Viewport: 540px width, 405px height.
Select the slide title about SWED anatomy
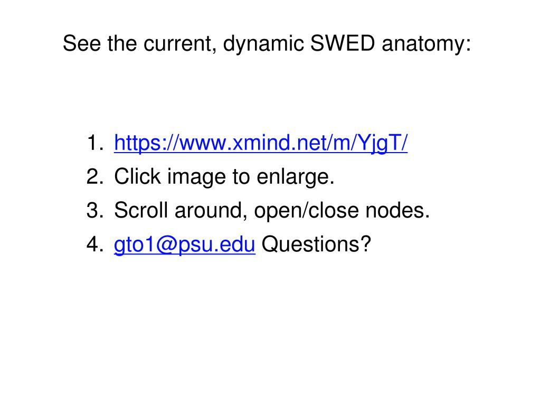(267, 44)
